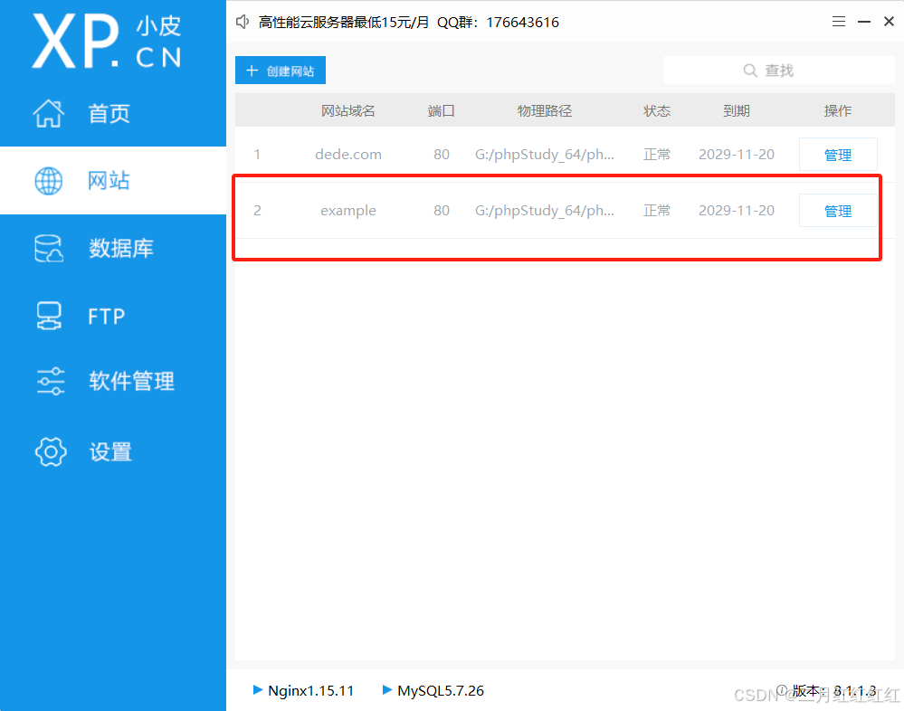The image size is (904, 711).
Task: Click the speaker announcement icon
Action: (243, 22)
